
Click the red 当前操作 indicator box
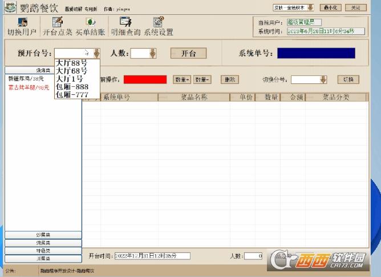tap(145, 79)
